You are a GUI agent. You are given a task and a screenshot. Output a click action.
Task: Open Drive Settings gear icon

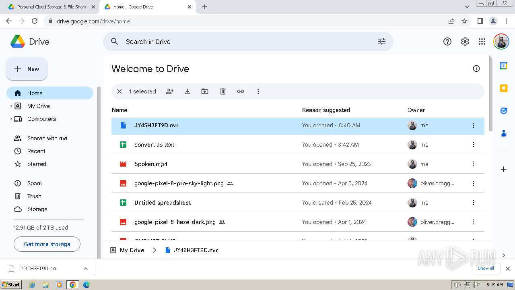pos(465,41)
